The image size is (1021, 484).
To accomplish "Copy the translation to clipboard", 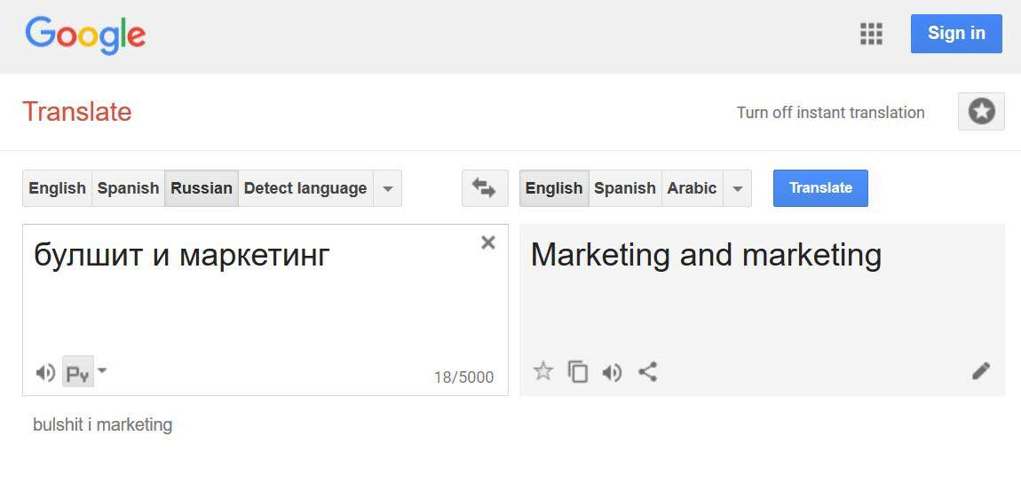I will click(x=578, y=372).
